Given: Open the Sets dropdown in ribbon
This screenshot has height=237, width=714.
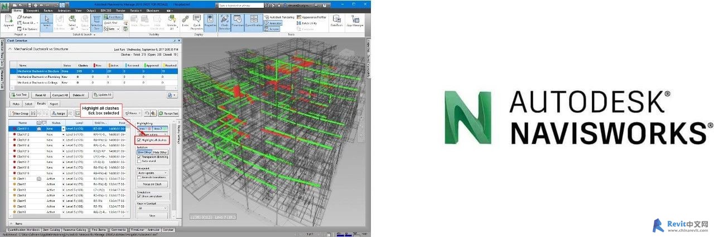Looking at the screenshot, I should pyautogui.click(x=112, y=29).
